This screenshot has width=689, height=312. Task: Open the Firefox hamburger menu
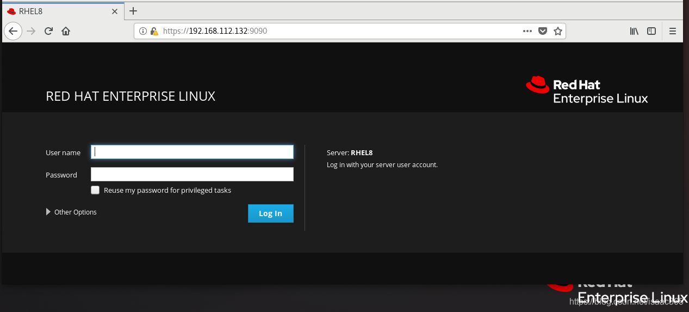click(x=673, y=31)
